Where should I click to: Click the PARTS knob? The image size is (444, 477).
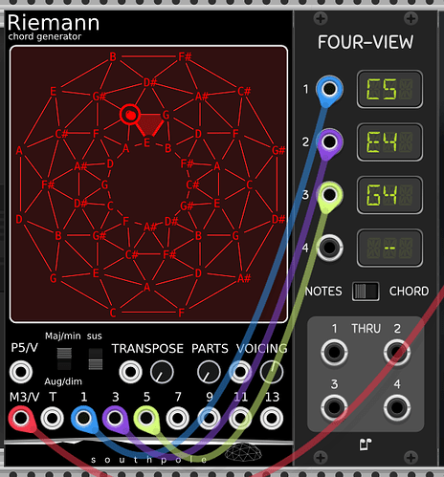click(209, 372)
